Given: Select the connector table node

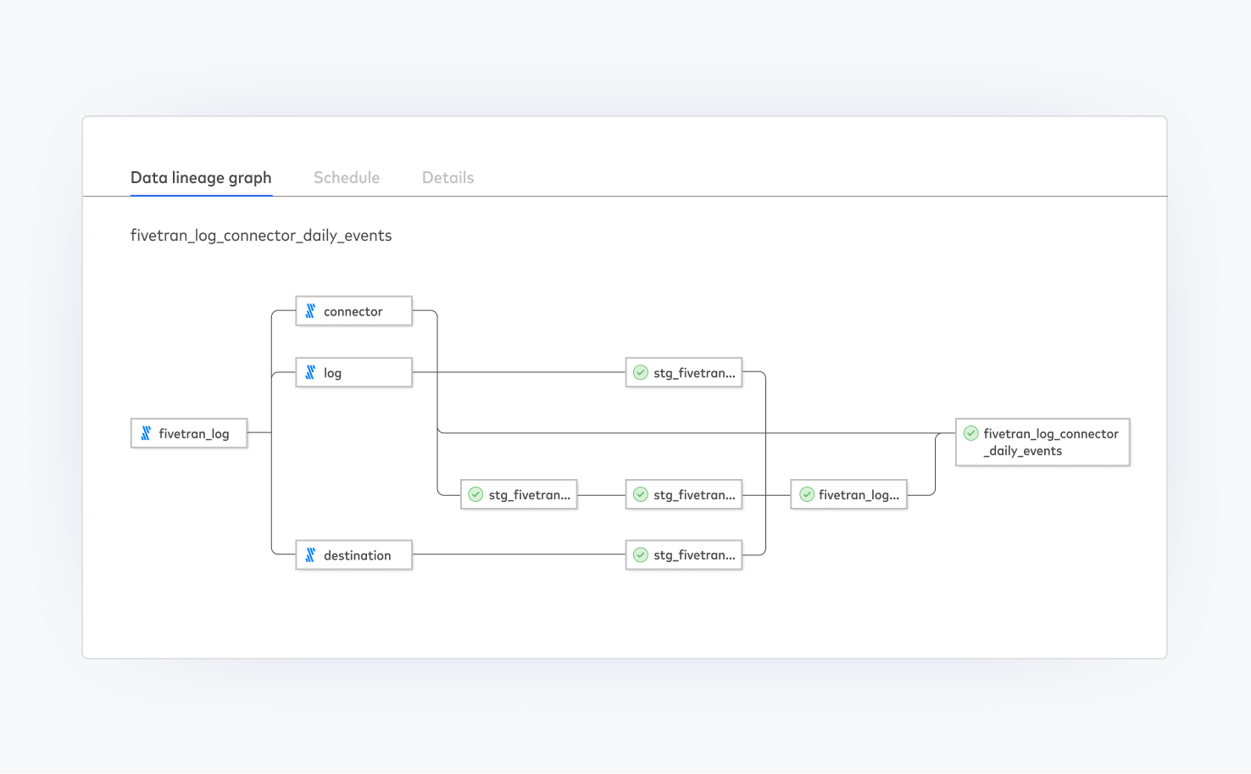Looking at the screenshot, I should [x=353, y=311].
